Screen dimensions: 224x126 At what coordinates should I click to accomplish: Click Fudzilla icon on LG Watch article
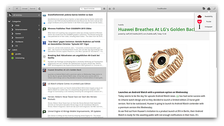coord(44,84)
